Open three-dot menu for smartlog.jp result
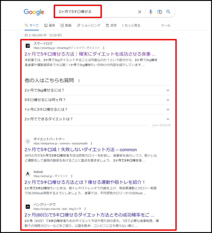The height and width of the screenshot is (233, 212). (104, 48)
